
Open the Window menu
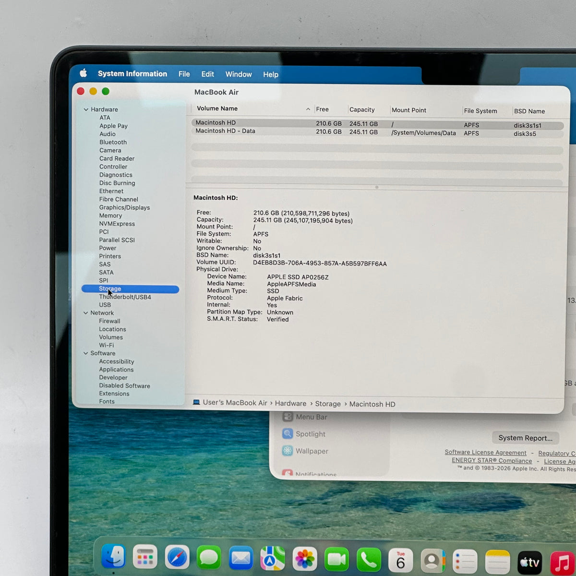pos(239,74)
